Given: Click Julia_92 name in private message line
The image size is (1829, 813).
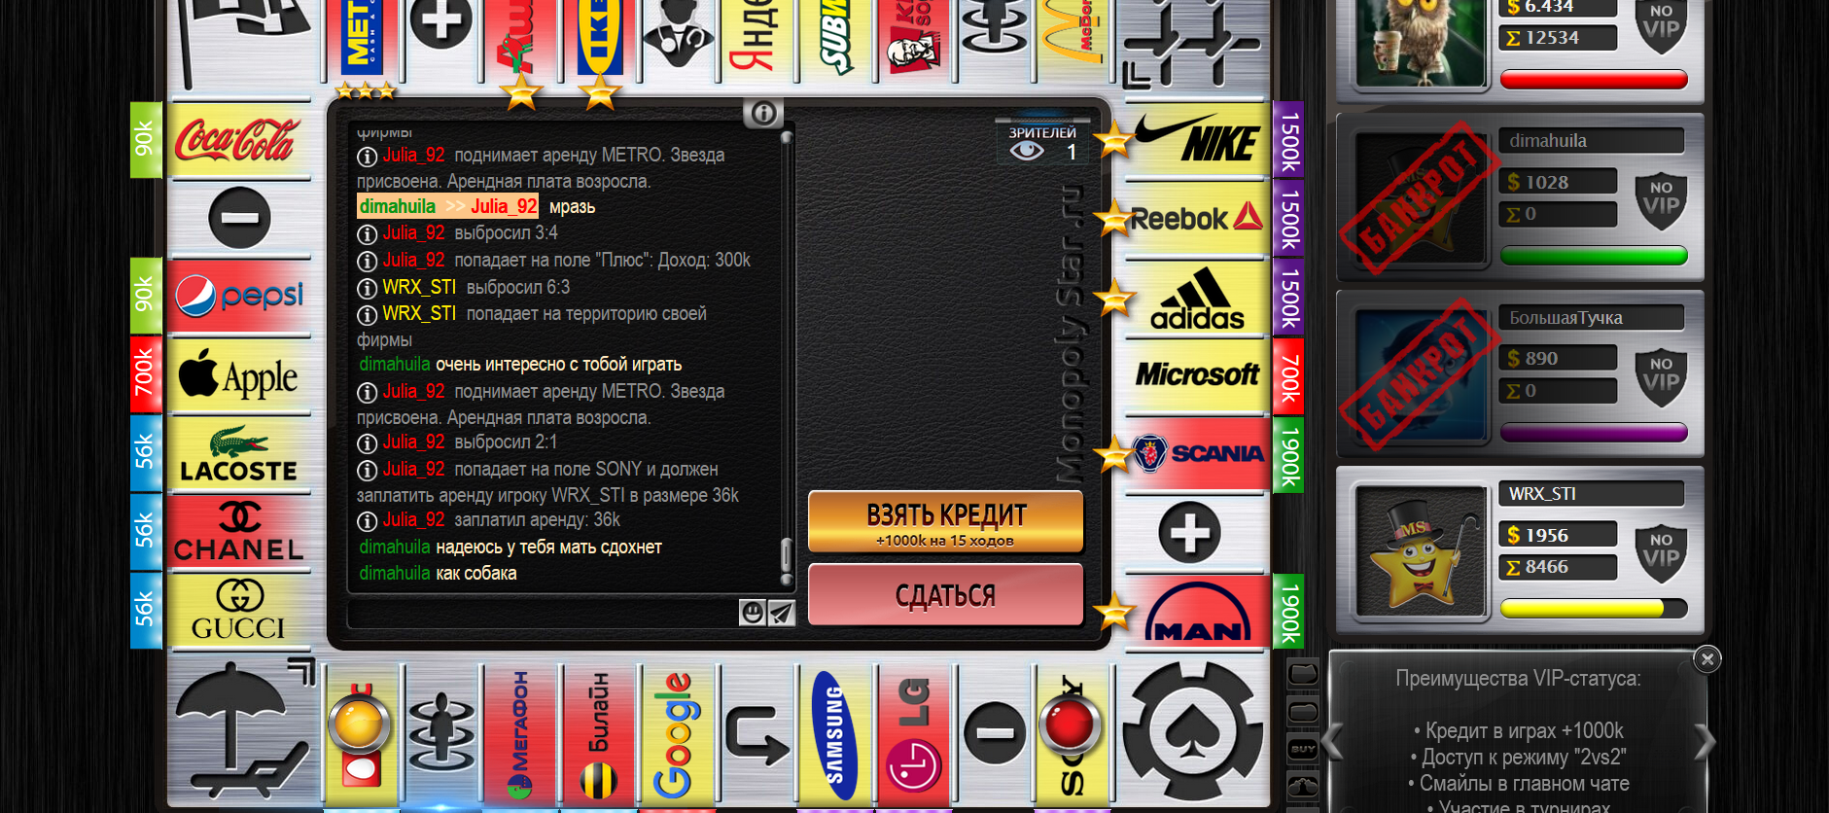Looking at the screenshot, I should [504, 206].
